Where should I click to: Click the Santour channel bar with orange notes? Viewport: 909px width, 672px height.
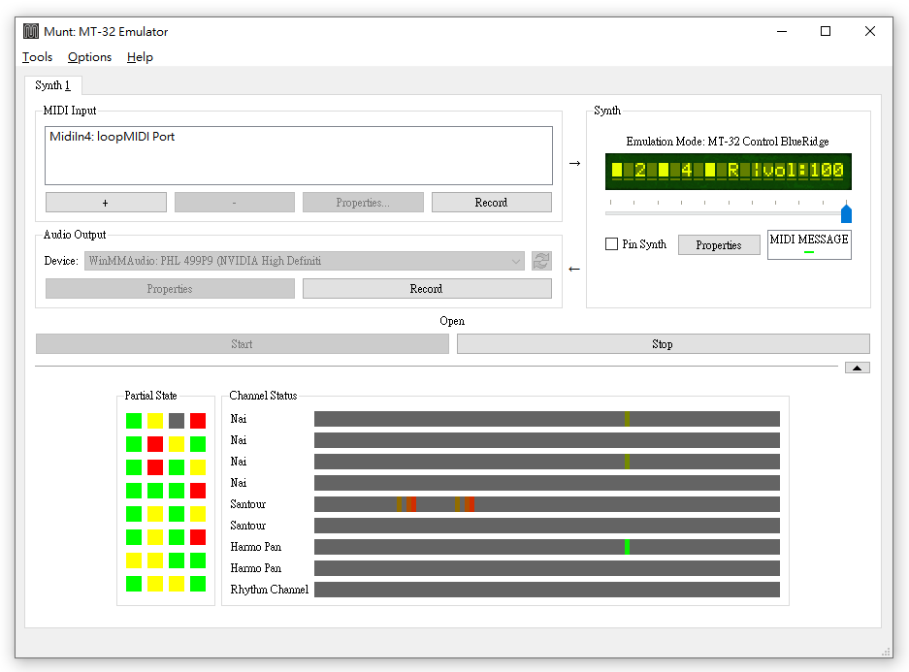(x=547, y=504)
